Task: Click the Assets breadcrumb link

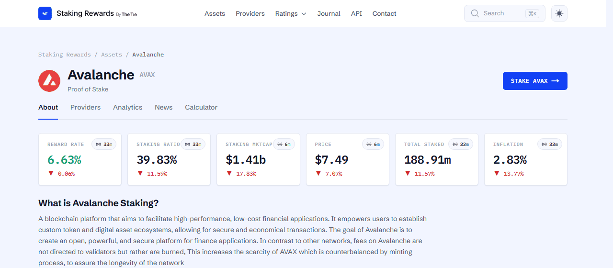Action: [x=112, y=55]
